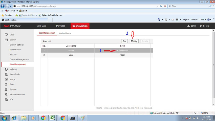Select the 'user' row in User List
Screen dimensions: 215x121
pos(71,55)
